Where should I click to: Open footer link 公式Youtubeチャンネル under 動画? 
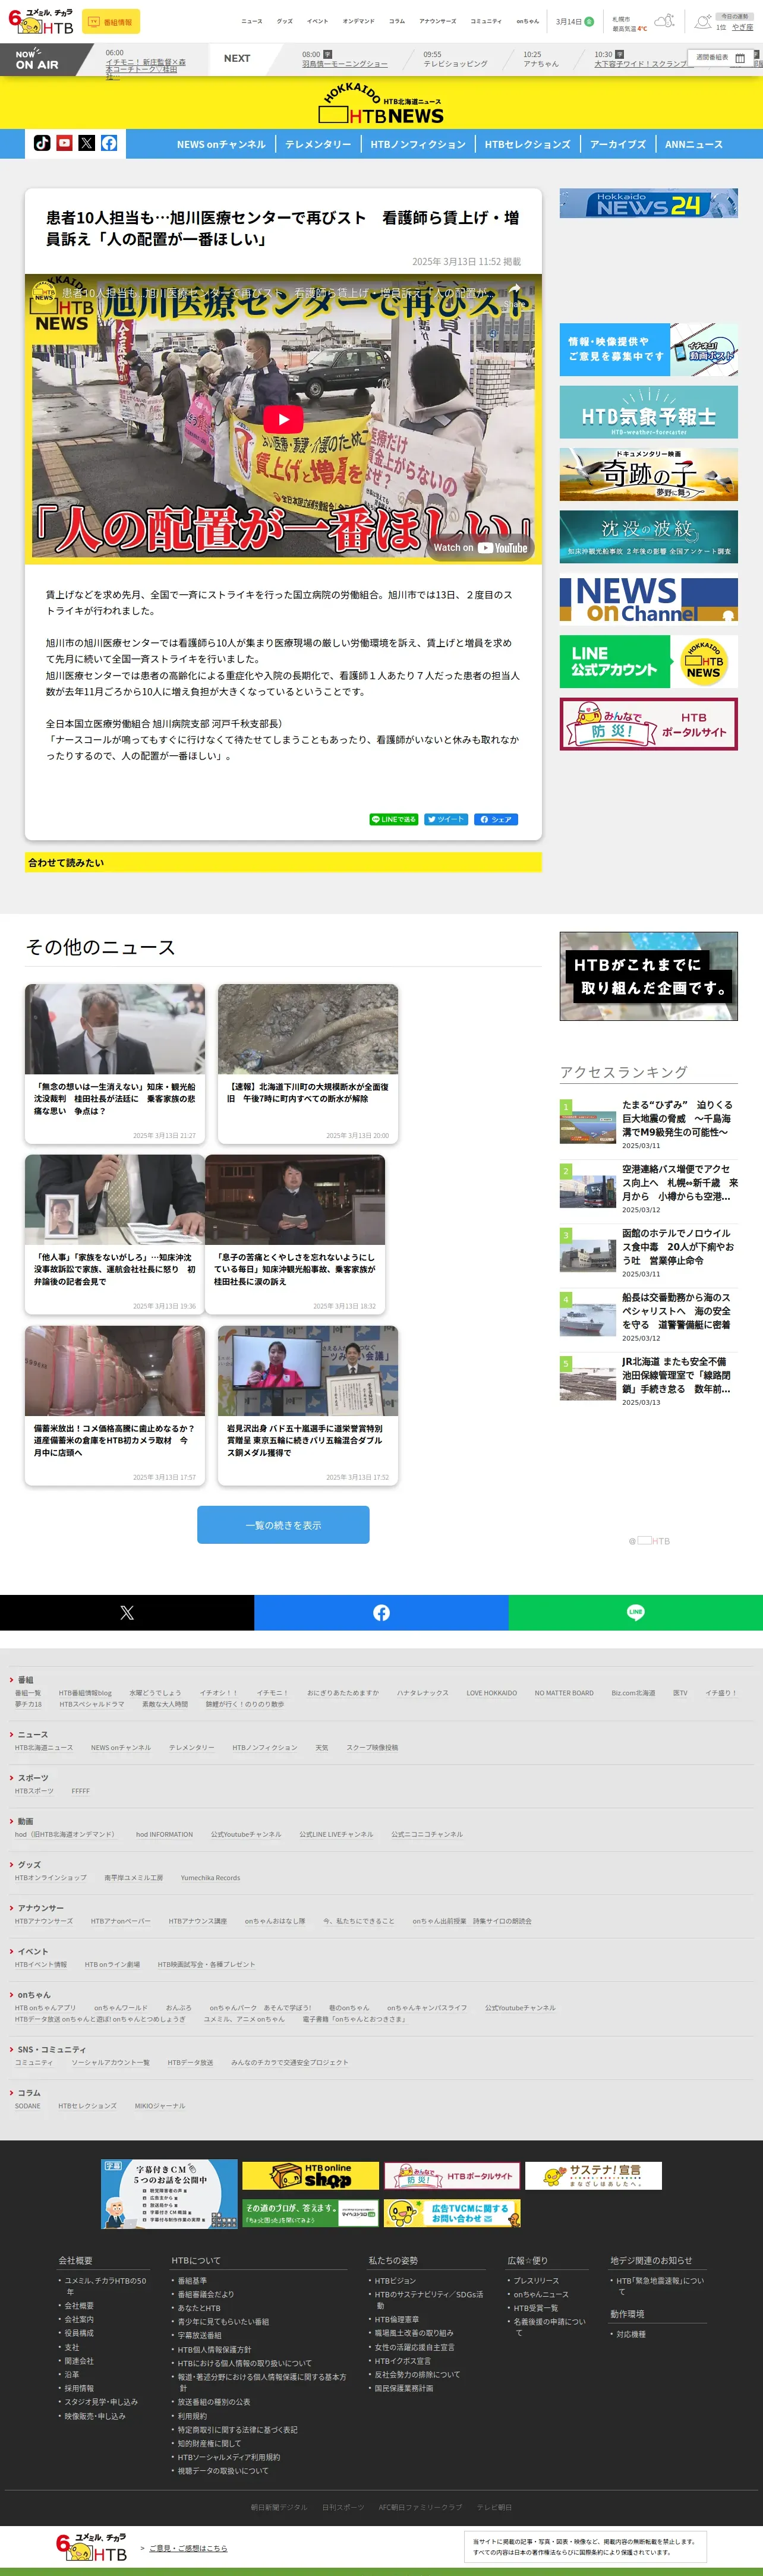coord(246,1834)
